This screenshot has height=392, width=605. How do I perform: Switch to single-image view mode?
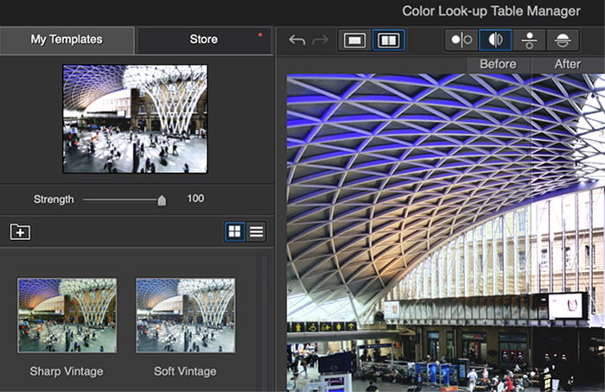[354, 40]
